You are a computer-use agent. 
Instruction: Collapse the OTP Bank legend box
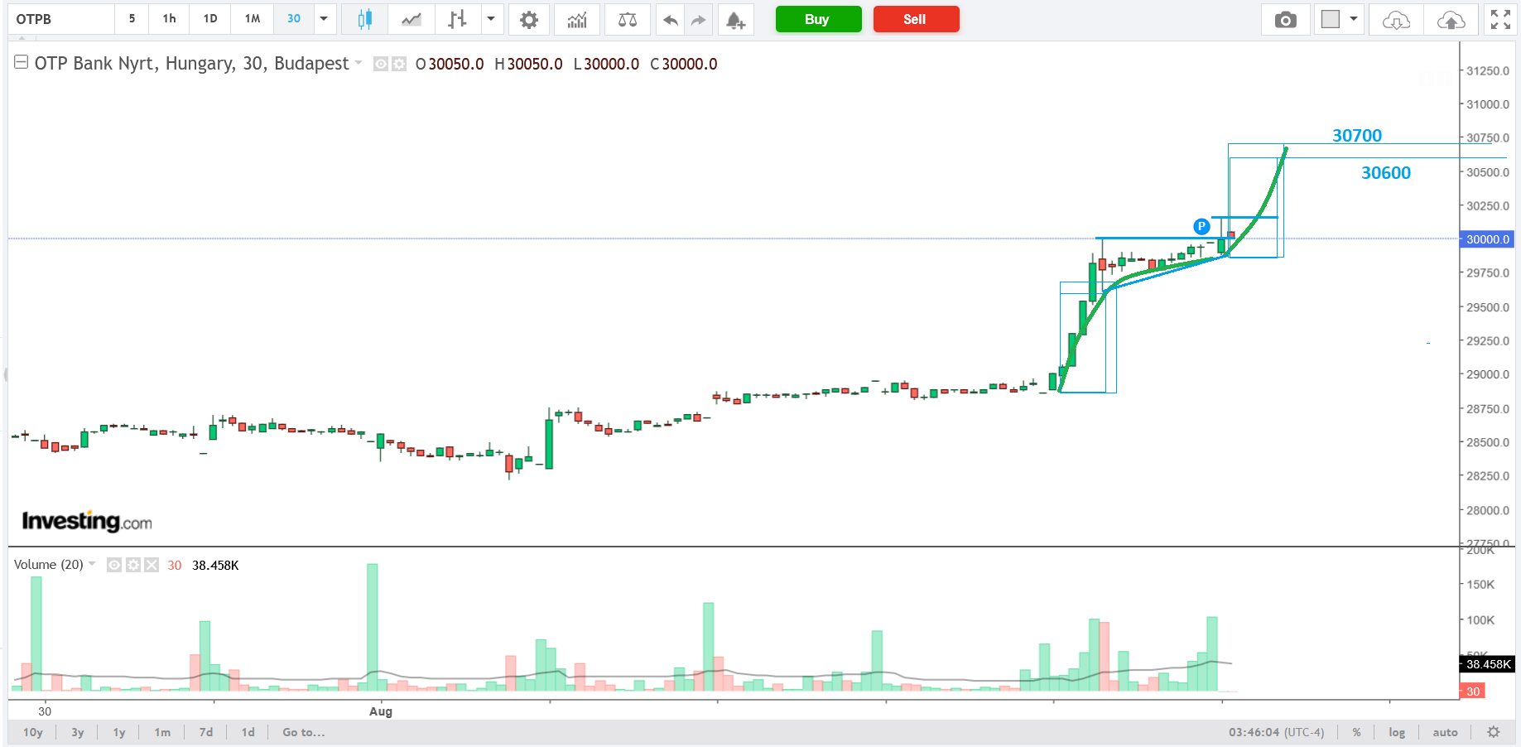click(22, 63)
